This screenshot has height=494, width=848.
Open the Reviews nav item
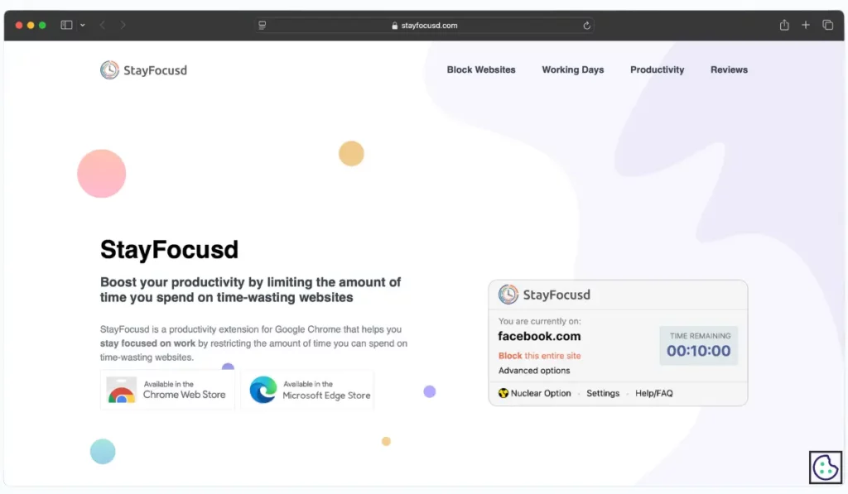pyautogui.click(x=729, y=70)
